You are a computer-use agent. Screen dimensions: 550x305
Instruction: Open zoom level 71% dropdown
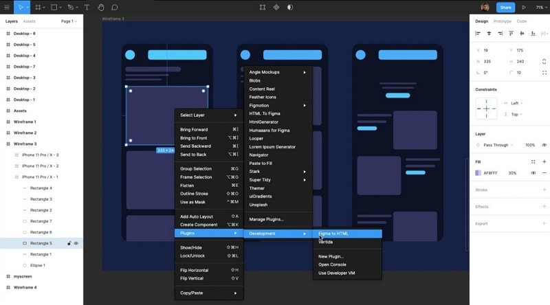pyautogui.click(x=542, y=8)
